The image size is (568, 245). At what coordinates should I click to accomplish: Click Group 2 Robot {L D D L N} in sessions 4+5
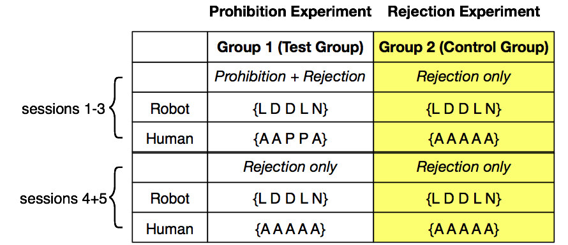pos(464,199)
